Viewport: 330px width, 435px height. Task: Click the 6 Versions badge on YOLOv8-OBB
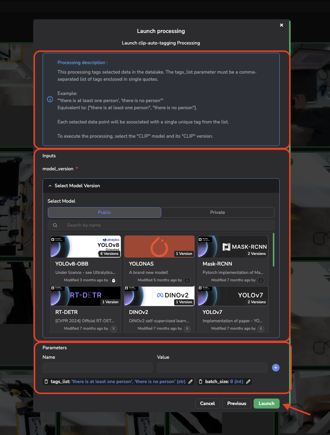pyautogui.click(x=109, y=254)
